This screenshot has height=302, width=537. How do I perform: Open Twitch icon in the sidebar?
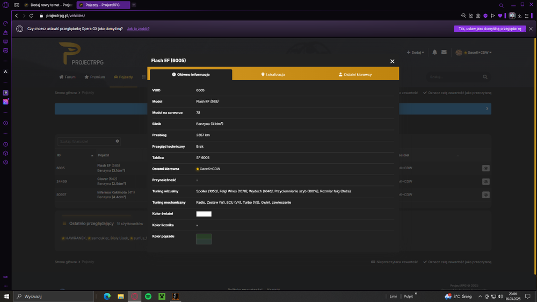[5, 93]
